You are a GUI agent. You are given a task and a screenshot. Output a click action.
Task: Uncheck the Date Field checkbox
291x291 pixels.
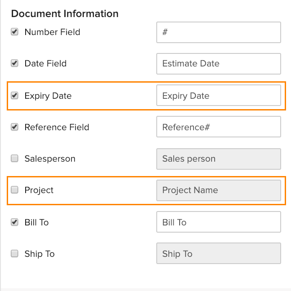pyautogui.click(x=15, y=63)
